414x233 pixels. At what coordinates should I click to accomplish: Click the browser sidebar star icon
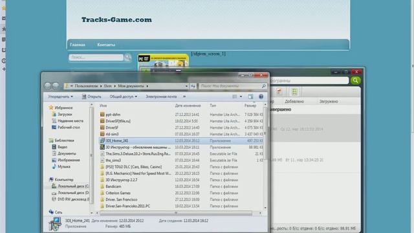coord(4,8)
